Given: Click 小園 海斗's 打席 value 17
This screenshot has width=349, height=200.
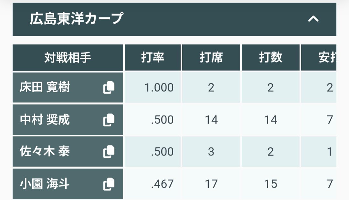Looking at the screenshot, I should (211, 184).
